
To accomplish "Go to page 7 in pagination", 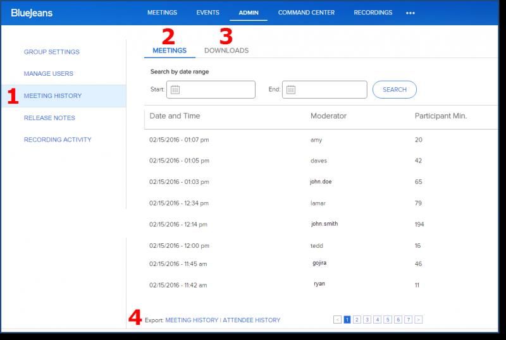I will 408,320.
